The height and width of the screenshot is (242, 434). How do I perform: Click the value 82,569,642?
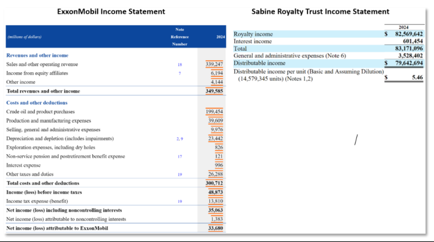(x=409, y=34)
